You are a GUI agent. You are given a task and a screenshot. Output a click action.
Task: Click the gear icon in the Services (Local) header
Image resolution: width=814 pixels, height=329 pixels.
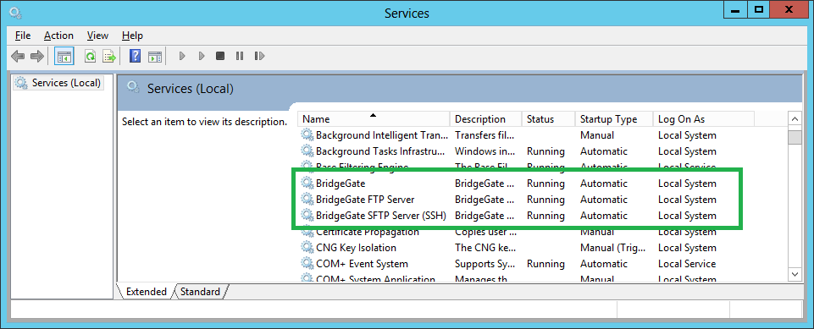coord(134,88)
